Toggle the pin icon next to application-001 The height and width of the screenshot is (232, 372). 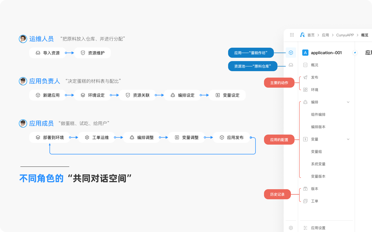point(355,53)
